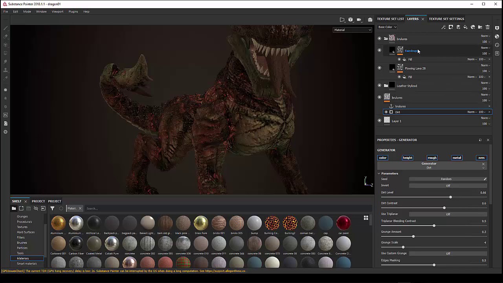
Task: Hide Layer 1
Action: 379,121
